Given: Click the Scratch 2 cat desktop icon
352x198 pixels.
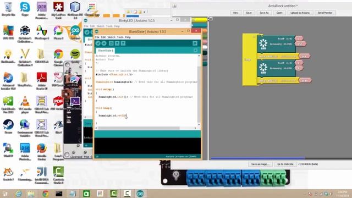Looking at the screenshot, I should (x=8, y=174).
